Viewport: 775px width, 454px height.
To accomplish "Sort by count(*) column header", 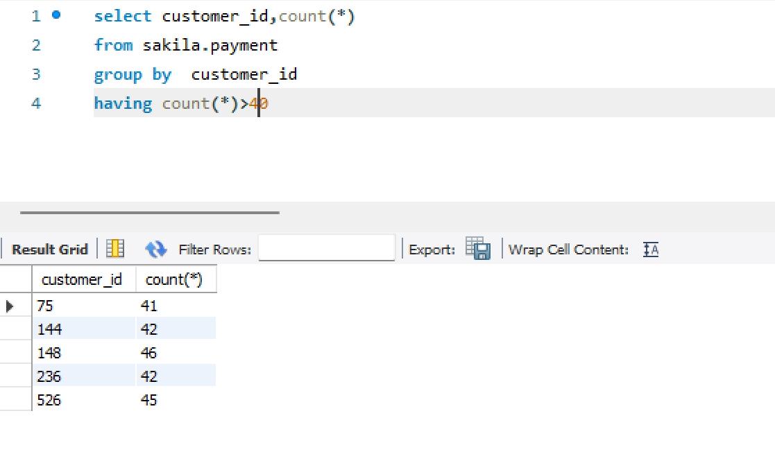I will coord(173,280).
